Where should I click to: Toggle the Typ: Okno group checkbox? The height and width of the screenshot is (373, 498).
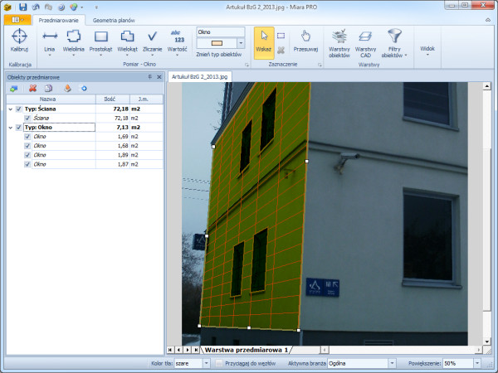coord(19,128)
